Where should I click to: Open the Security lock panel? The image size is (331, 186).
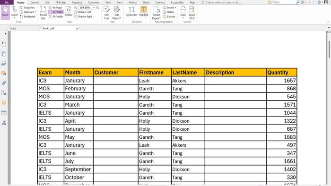point(4,102)
